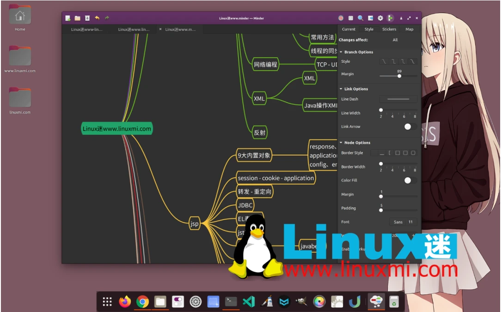The image size is (502, 312).
Task: Click the All option next to Changes affect
Action: pos(395,40)
